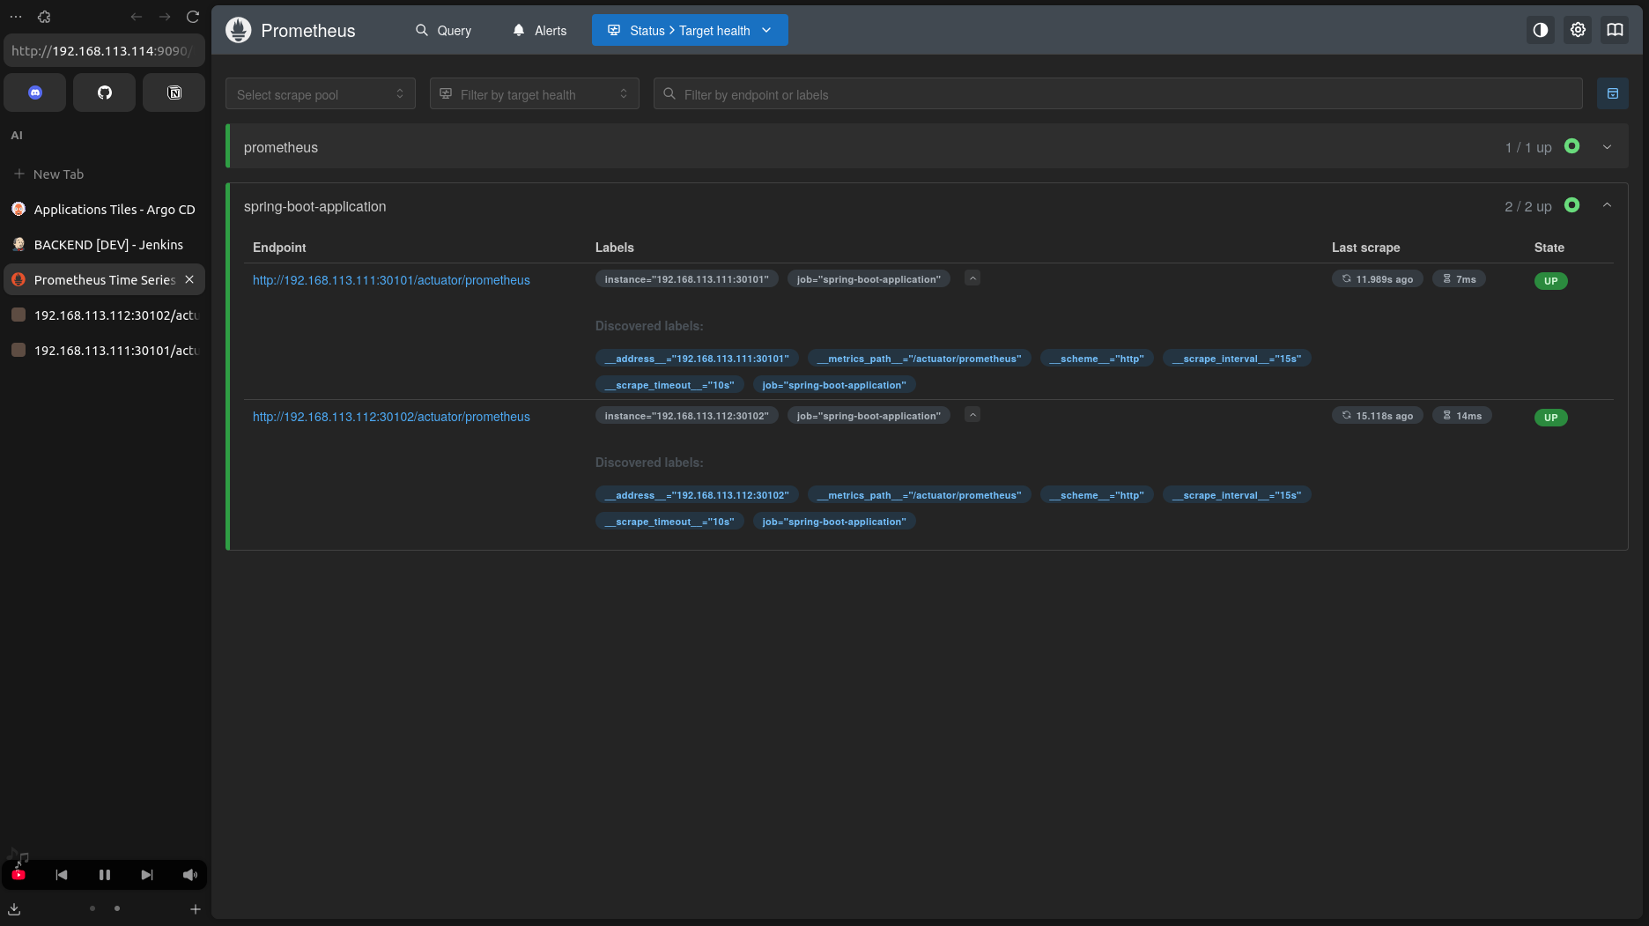The height and width of the screenshot is (926, 1649).
Task: Skip to previous track in media player
Action: [x=62, y=875]
